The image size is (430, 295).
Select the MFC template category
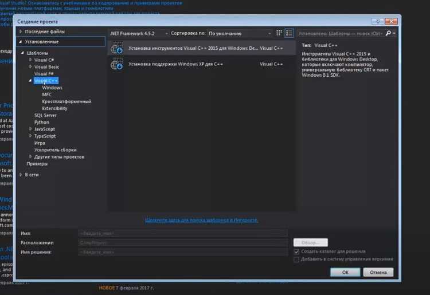(47, 95)
